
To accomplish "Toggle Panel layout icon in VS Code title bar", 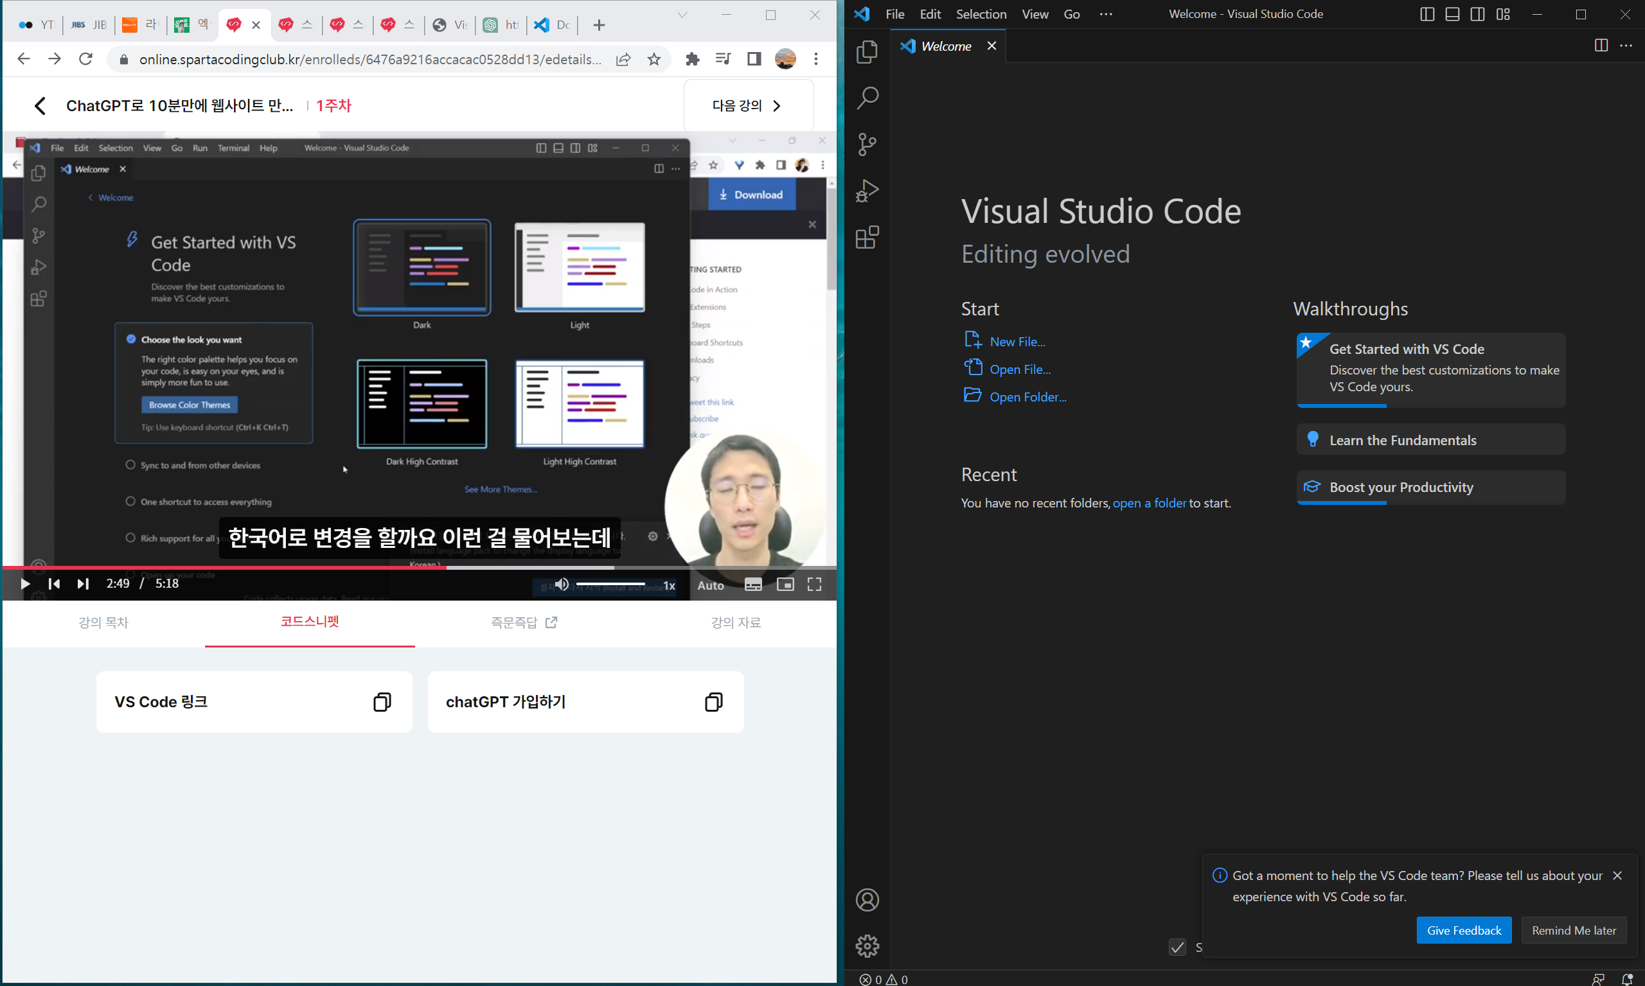I will 1452,14.
